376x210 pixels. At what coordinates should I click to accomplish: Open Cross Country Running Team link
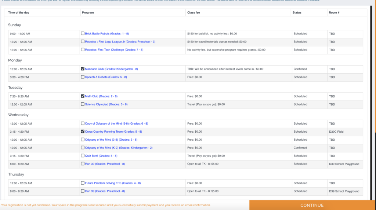click(113, 132)
